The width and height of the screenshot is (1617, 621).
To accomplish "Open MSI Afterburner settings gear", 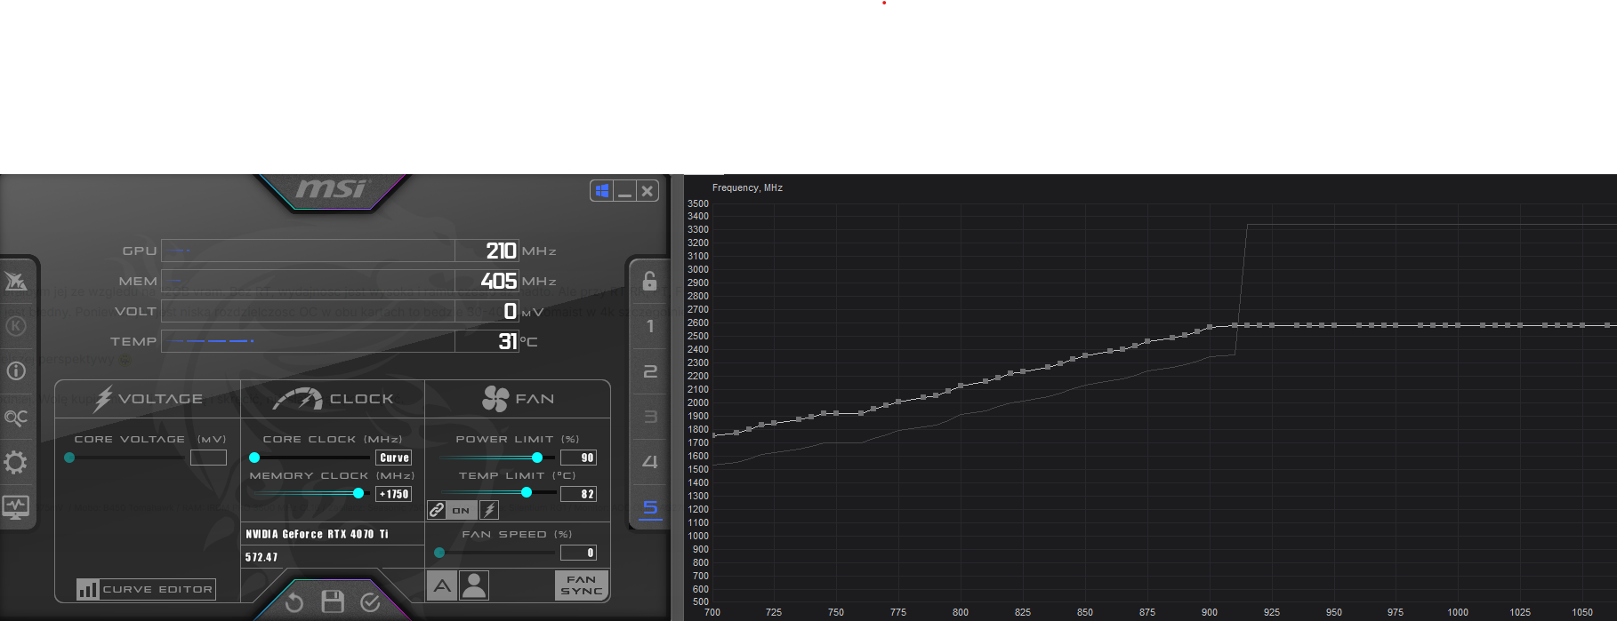I will pyautogui.click(x=16, y=462).
